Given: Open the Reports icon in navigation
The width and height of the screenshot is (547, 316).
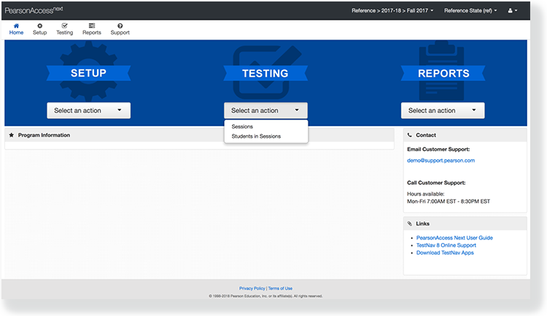Looking at the screenshot, I should coord(92,26).
